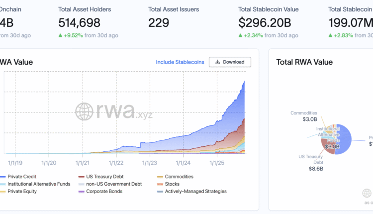Click the Total Asset Holders value 514,698
This screenshot has width=373, height=214.
point(79,23)
